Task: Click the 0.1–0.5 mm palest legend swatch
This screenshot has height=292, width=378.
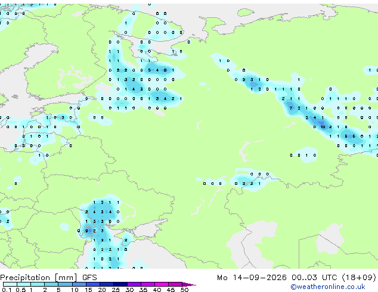Action: [x=10, y=284]
